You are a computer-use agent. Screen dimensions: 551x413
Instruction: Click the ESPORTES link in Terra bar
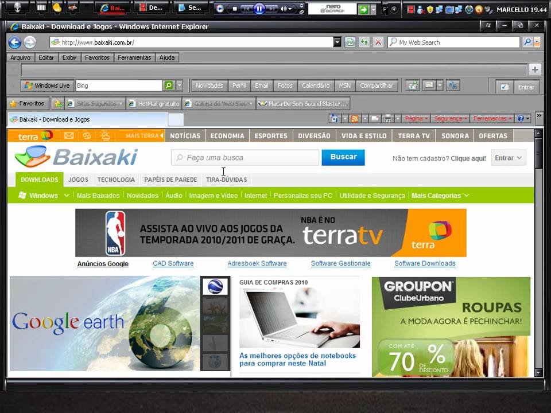[x=271, y=136]
